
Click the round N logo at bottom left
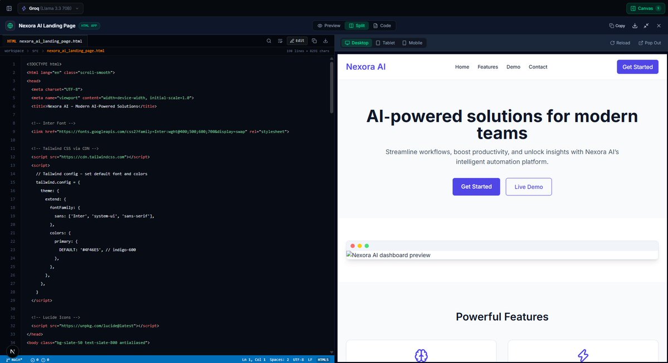tap(12, 351)
